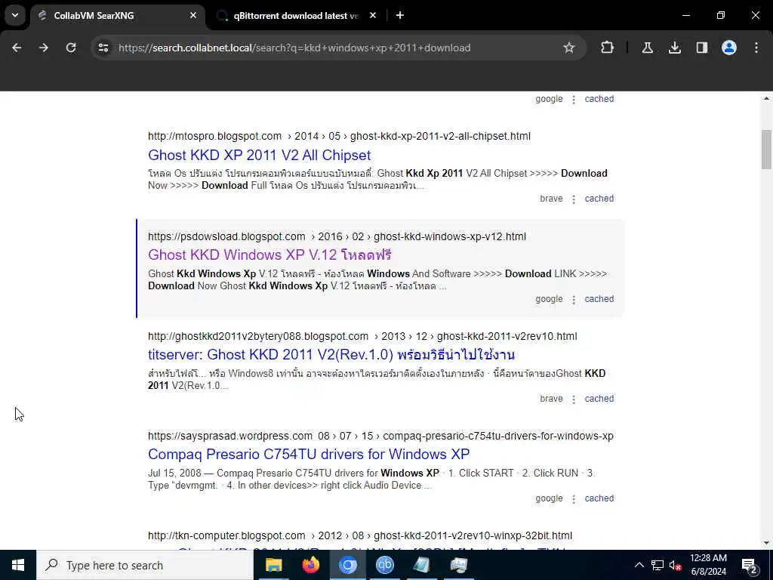The width and height of the screenshot is (773, 580).
Task: Switch to Chromium taskbar icon
Action: pyautogui.click(x=347, y=565)
